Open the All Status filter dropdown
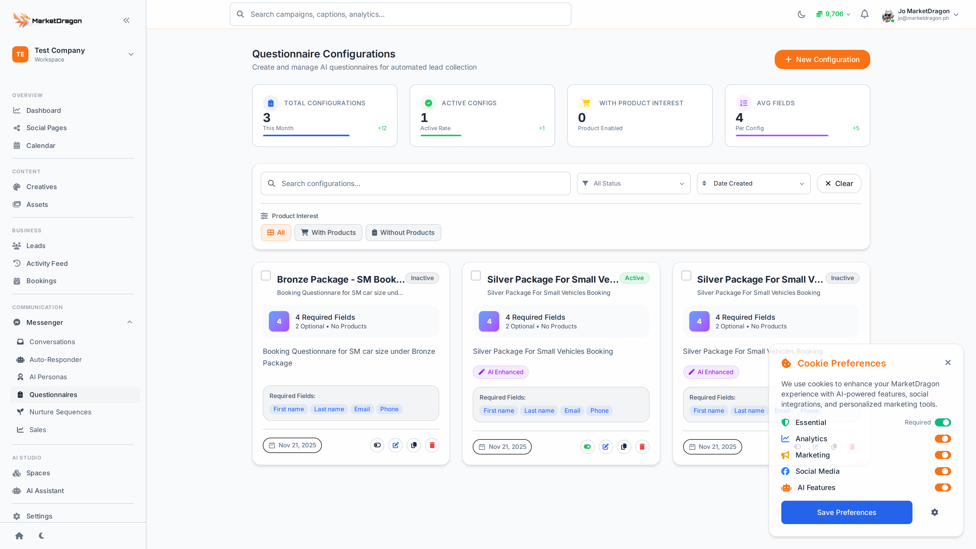Image resolution: width=976 pixels, height=549 pixels. point(633,183)
